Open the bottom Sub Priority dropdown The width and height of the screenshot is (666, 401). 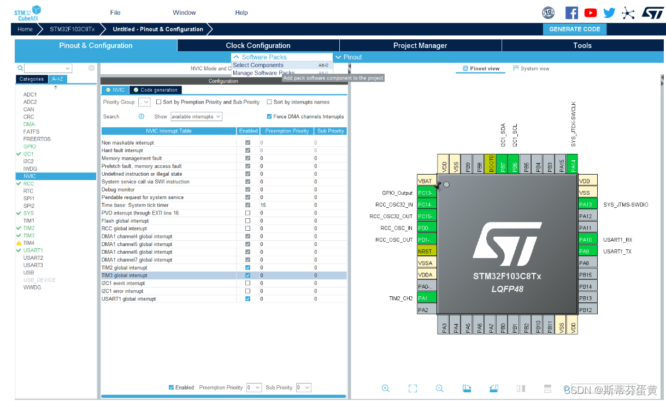(303, 387)
